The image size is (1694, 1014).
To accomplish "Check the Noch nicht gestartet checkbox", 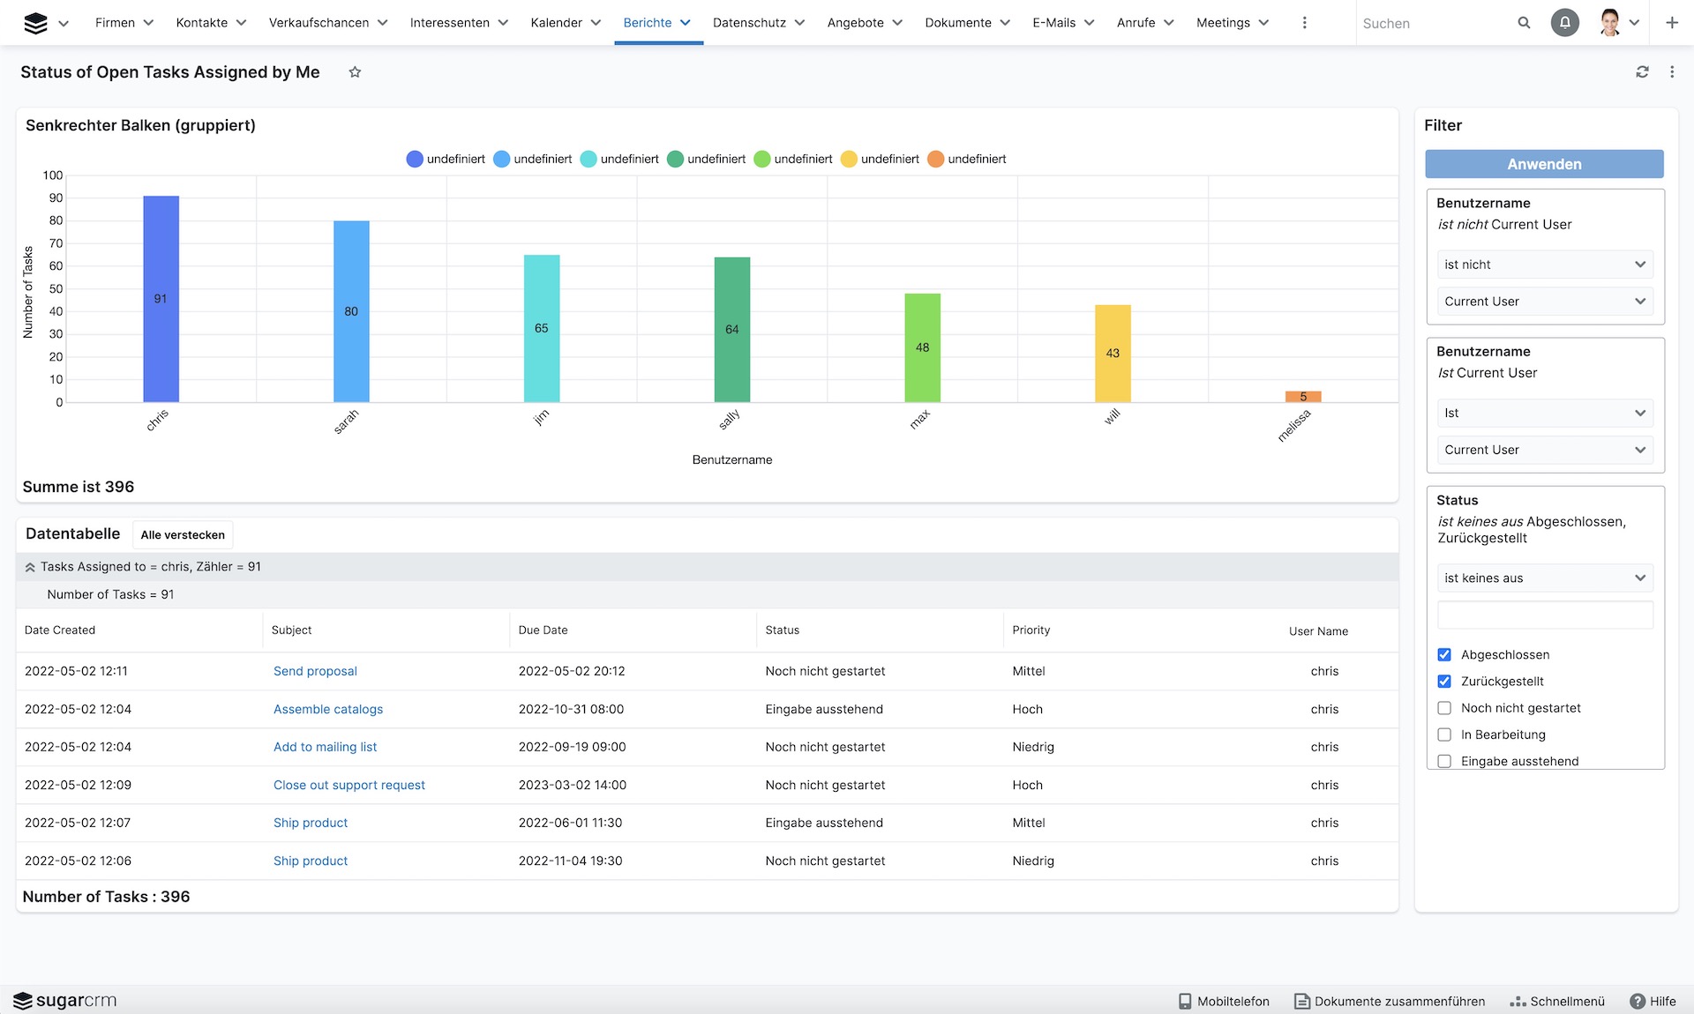I will (1444, 708).
